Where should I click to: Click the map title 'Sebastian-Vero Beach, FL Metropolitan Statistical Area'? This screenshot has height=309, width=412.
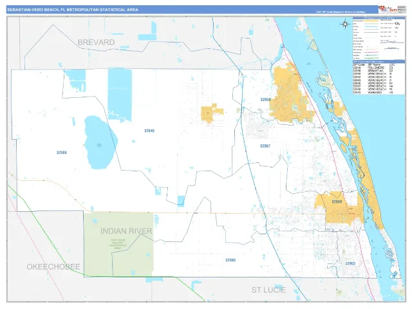click(x=73, y=10)
